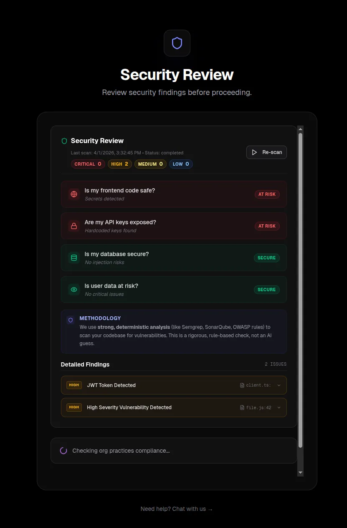The image size is (347, 528).
Task: Click the shield icon in the Methodology box
Action: pyautogui.click(x=70, y=320)
